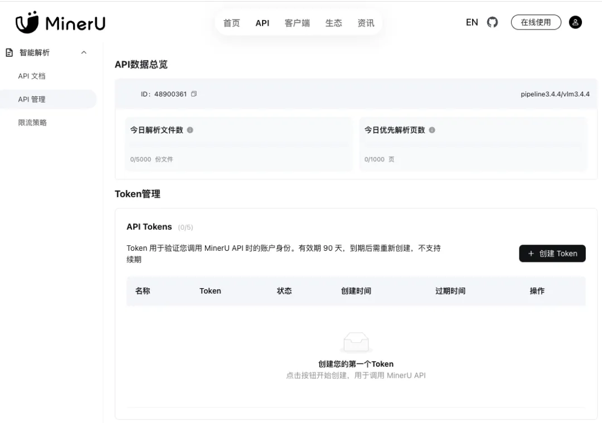Click the pipeline3.4.4/vlm3.4.4 version text

click(555, 94)
